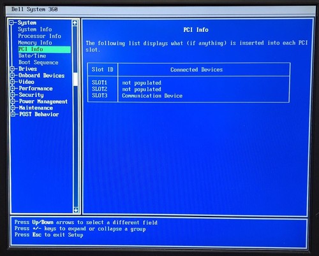The image size is (319, 256).
Task: Expand the Video group
Action: click(x=12, y=82)
